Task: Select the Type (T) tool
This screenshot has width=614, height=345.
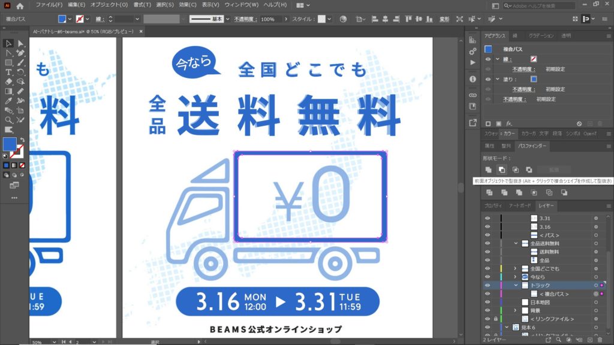Action: [8, 72]
